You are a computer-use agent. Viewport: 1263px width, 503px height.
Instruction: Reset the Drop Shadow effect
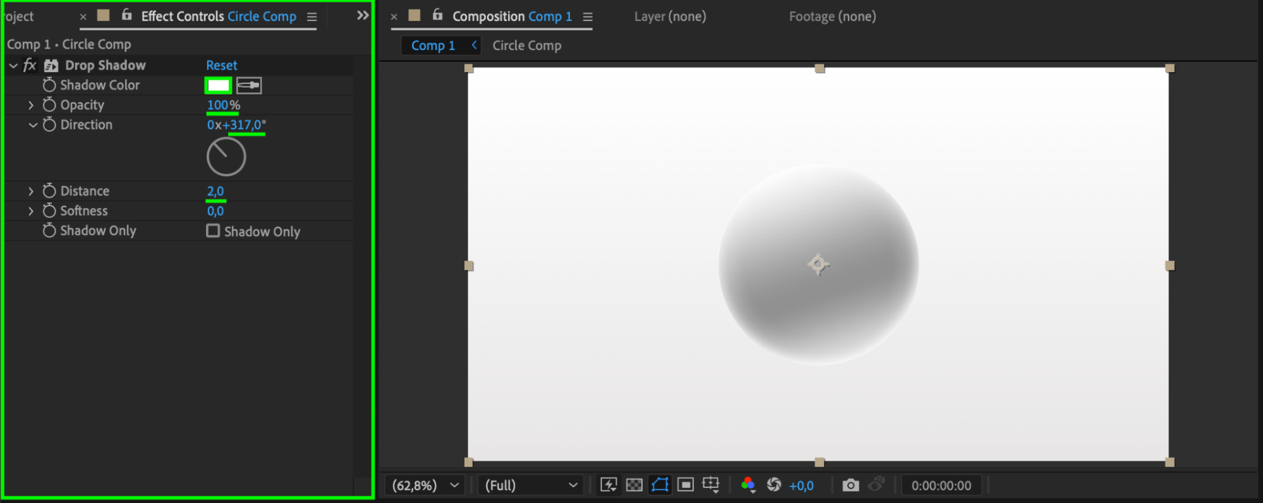tap(222, 65)
